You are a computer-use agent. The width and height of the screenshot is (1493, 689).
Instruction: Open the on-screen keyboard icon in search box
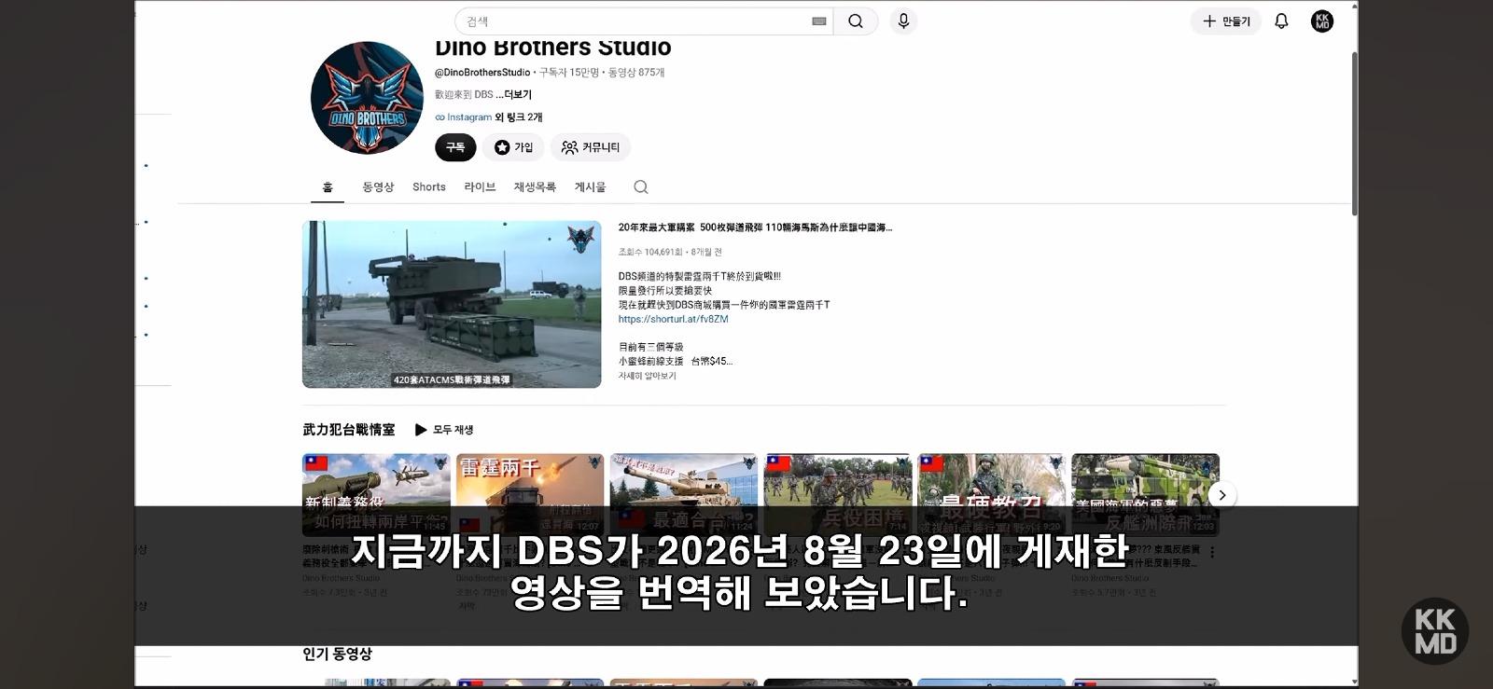819,21
